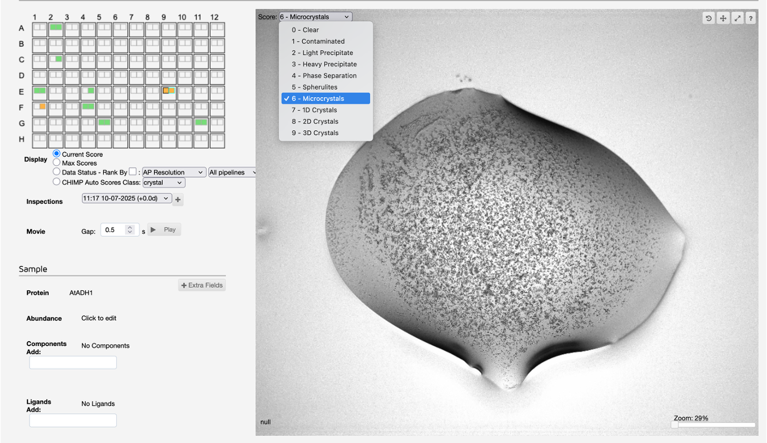Pick 5 - Spherulites score

click(326, 87)
